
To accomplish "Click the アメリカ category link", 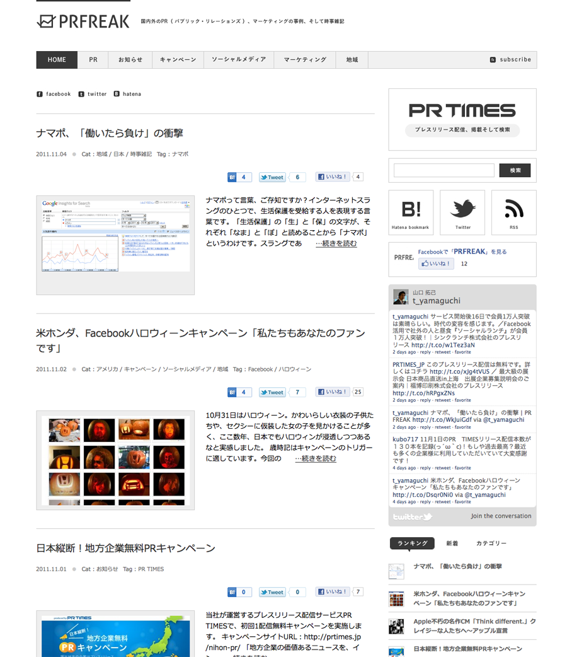I will [x=107, y=369].
